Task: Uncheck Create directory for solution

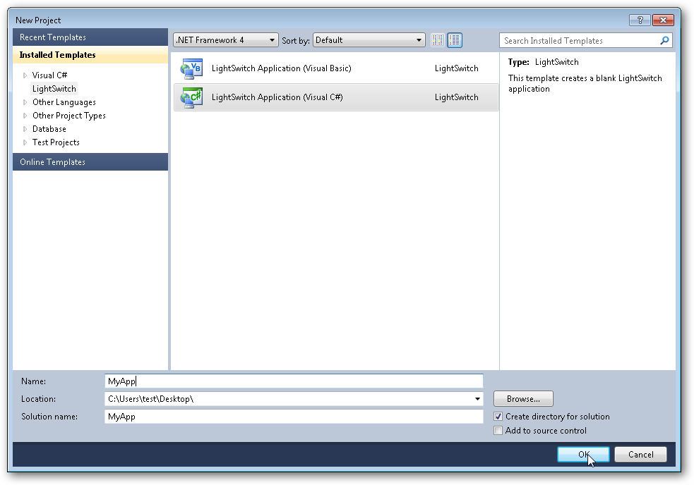Action: [498, 417]
